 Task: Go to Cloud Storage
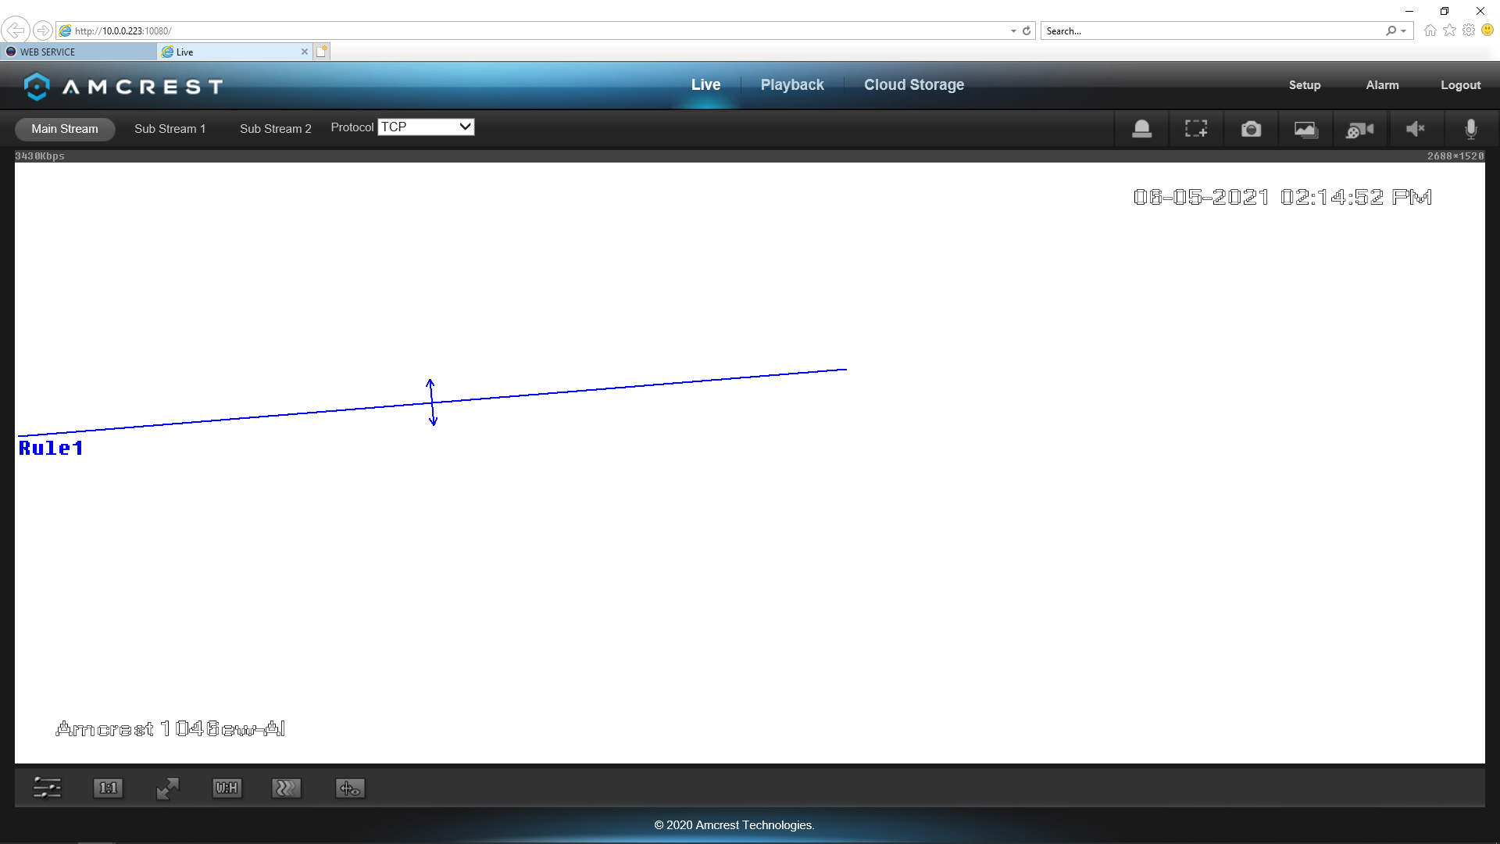[x=914, y=85]
